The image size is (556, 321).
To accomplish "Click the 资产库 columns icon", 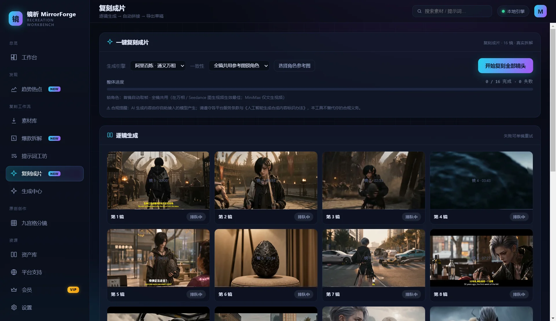I will coord(14,254).
